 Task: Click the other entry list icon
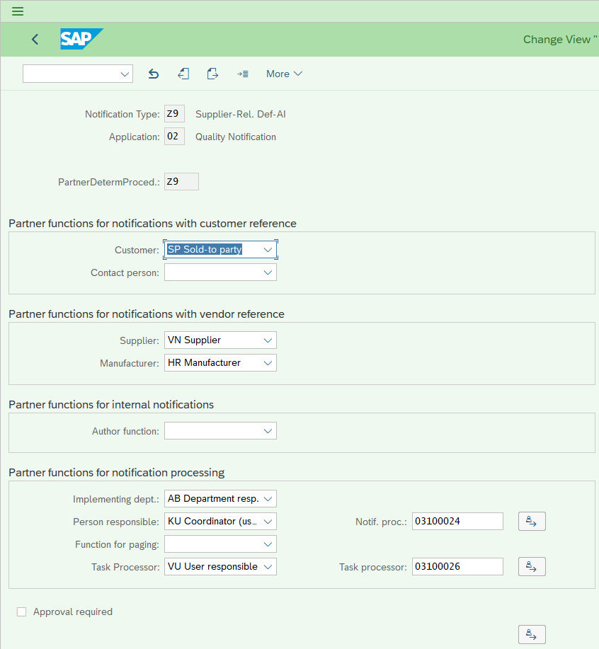click(x=243, y=74)
